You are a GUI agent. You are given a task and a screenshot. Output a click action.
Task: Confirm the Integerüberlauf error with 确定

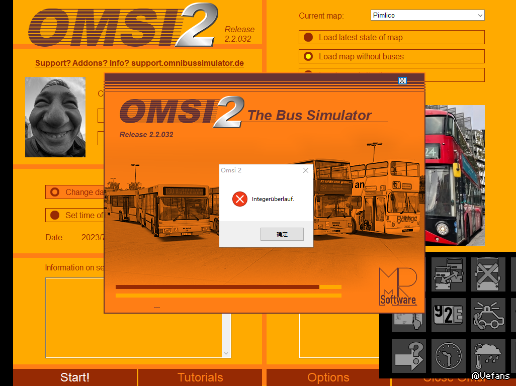[x=282, y=234]
